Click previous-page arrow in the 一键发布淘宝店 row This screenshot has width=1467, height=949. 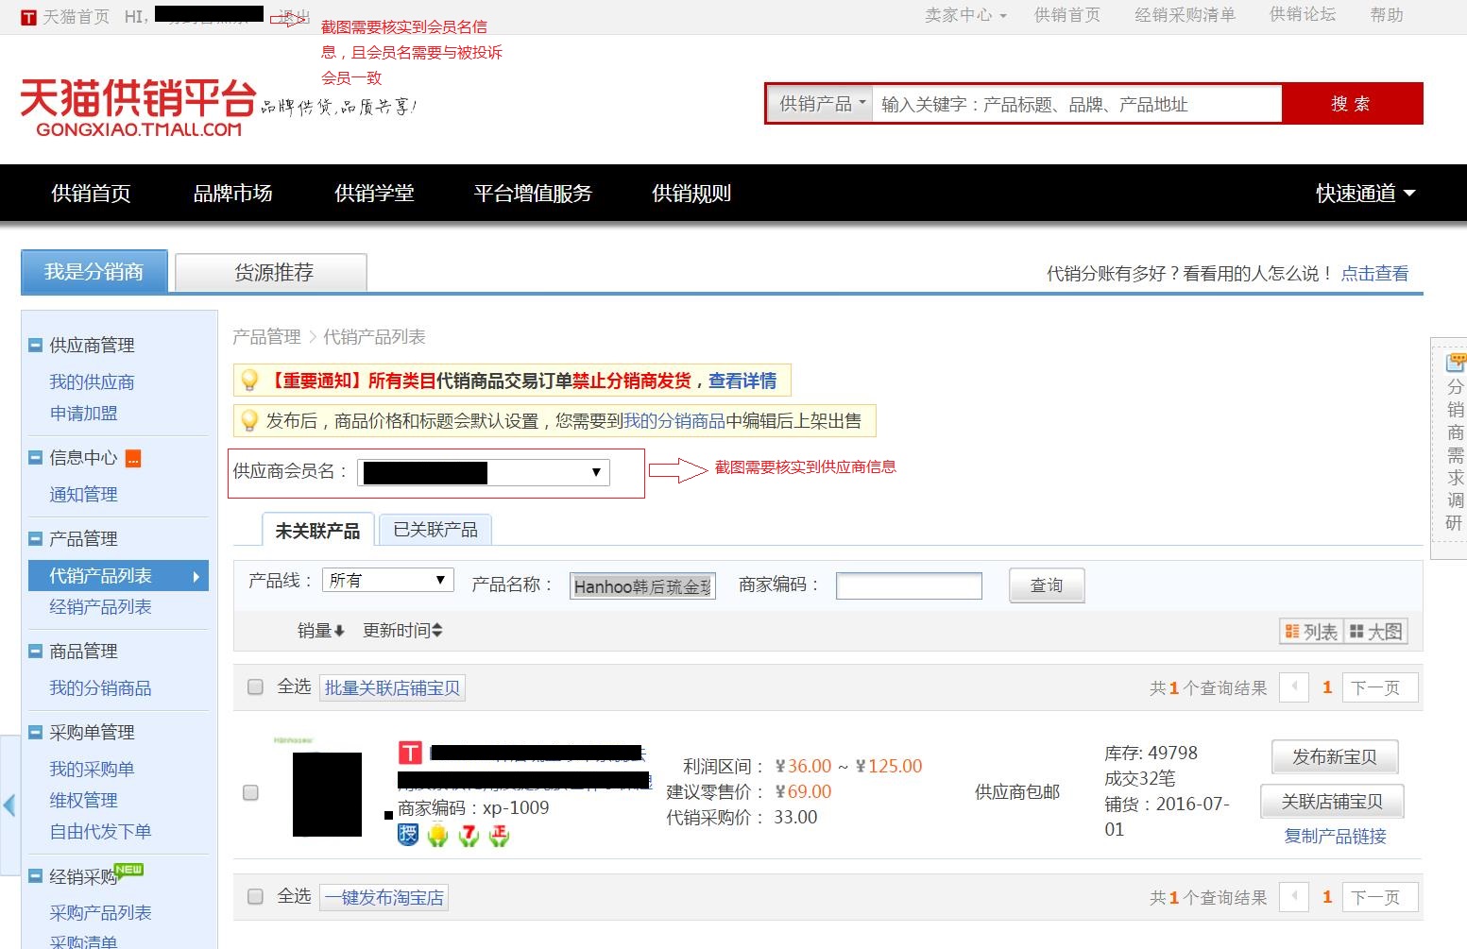1294,897
